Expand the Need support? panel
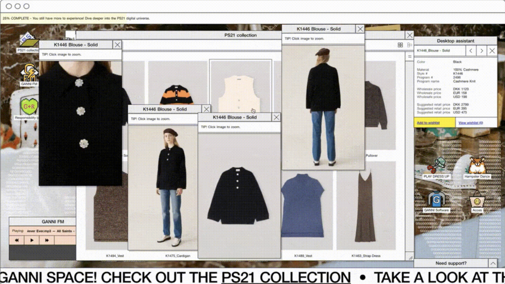505x284 pixels. (x=493, y=263)
